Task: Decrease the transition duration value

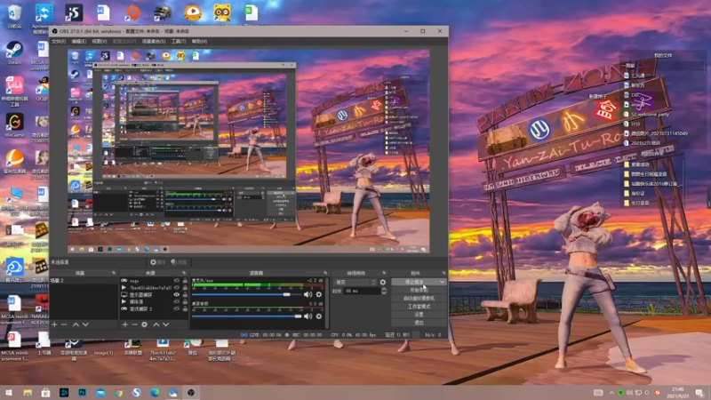Action: (384, 293)
